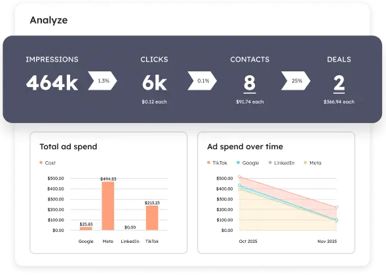Click the Meta data point at Oct 2025
This screenshot has height=275, width=386.
(239, 189)
